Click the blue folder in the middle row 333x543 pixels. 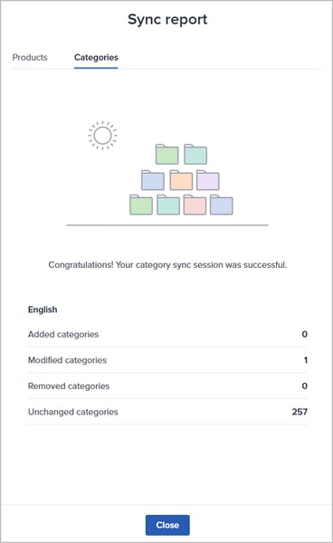153,180
